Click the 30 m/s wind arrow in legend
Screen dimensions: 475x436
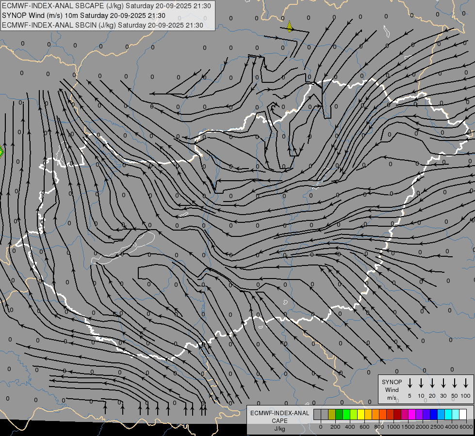(x=443, y=383)
